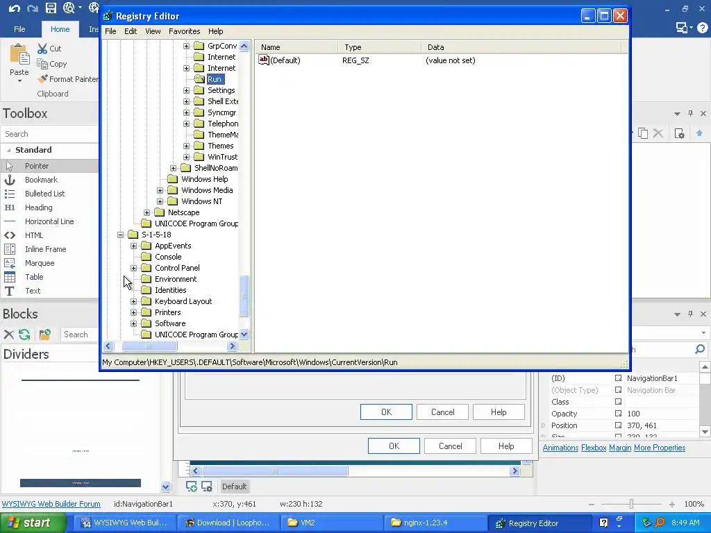
Task: Open the Flexbox properties link
Action: (594, 448)
